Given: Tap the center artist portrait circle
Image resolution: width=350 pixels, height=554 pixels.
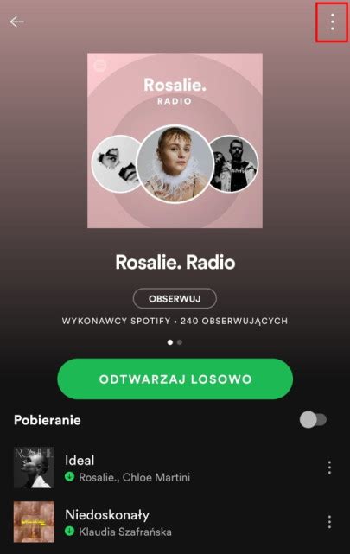Looking at the screenshot, I should pos(175,164).
